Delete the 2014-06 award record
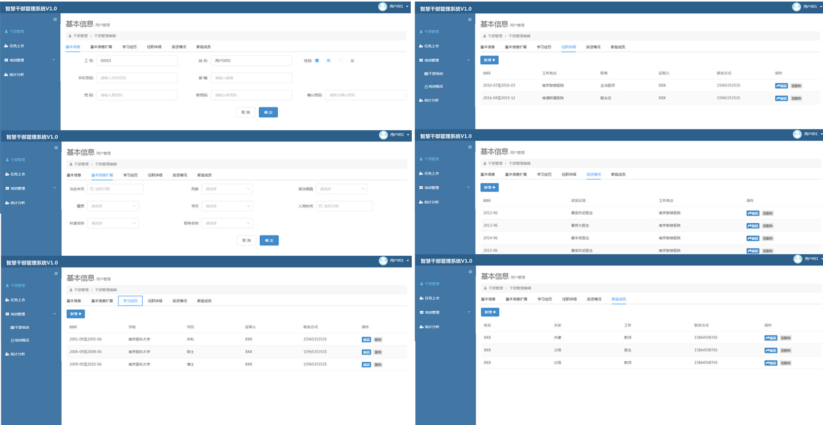Viewport: 823px width, 425px height. (x=768, y=239)
